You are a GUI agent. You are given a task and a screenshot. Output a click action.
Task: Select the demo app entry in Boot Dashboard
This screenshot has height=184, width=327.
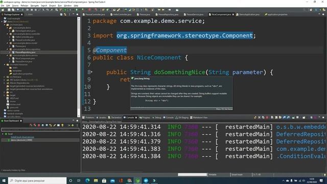(40, 140)
